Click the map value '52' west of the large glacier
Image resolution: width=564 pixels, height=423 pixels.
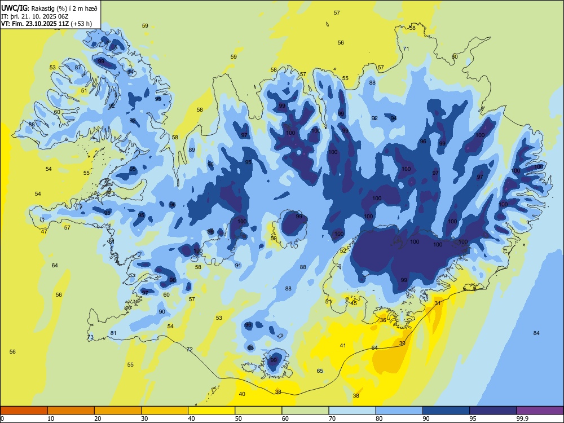[x=343, y=250]
